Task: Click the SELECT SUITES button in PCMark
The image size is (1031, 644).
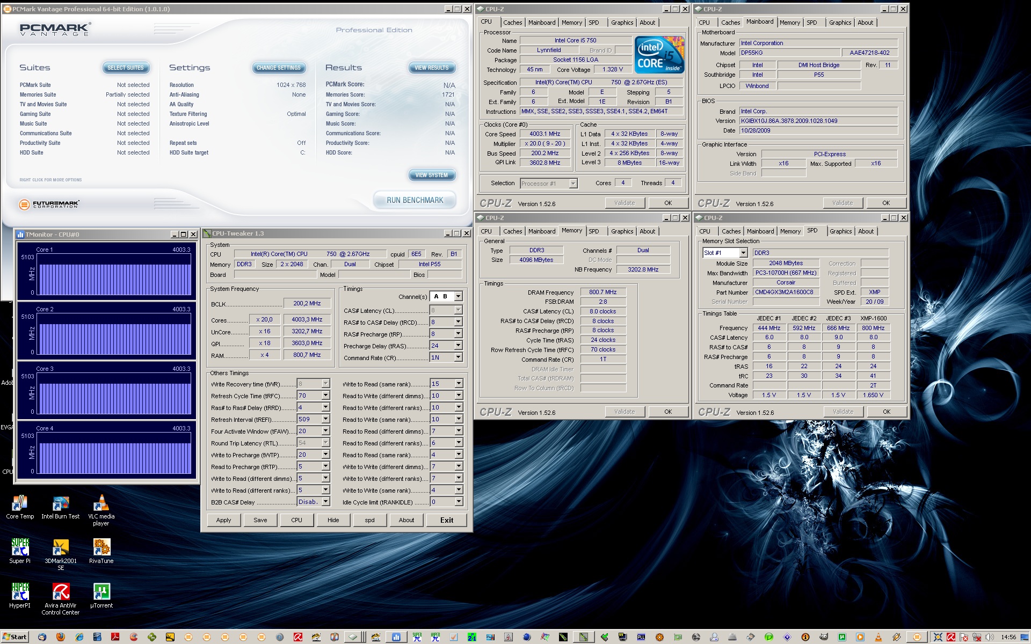Action: pyautogui.click(x=125, y=68)
